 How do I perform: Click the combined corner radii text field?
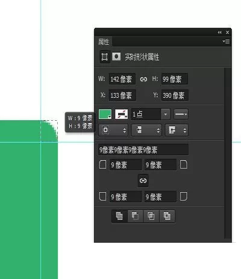coord(143,150)
